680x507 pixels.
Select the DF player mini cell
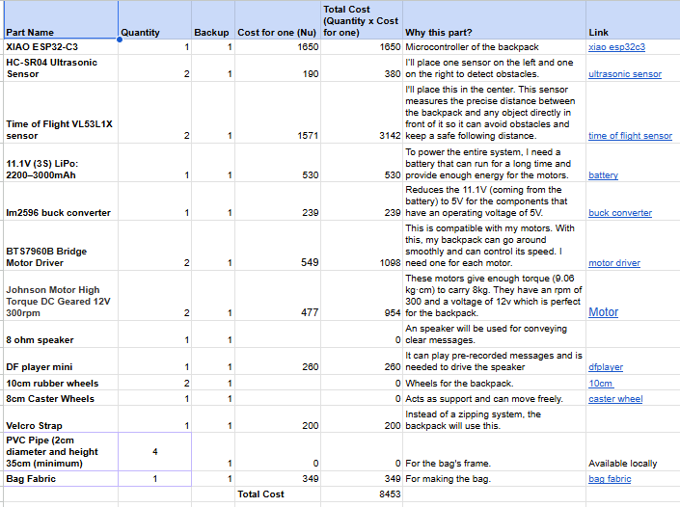61,360
